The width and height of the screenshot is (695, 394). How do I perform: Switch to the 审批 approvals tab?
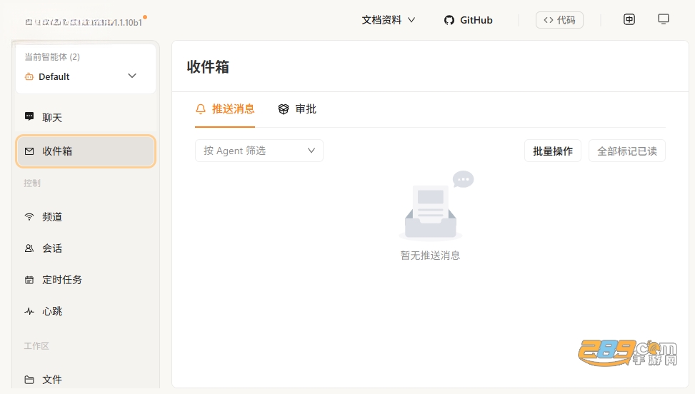[x=297, y=109]
